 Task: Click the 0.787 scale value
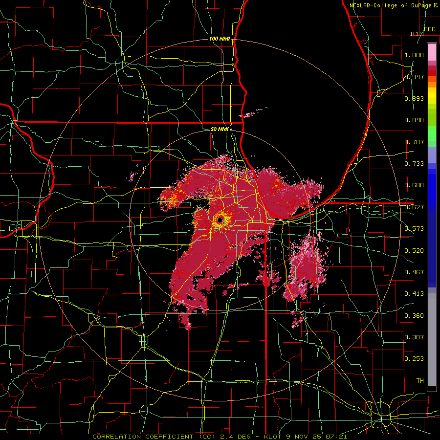click(x=414, y=142)
